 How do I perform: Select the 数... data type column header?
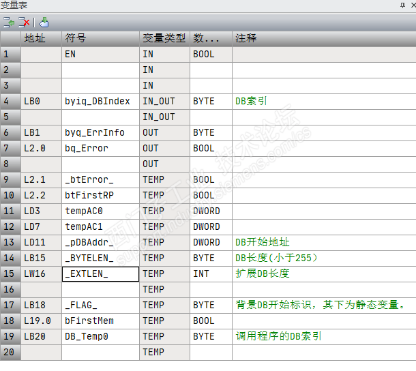(x=211, y=38)
